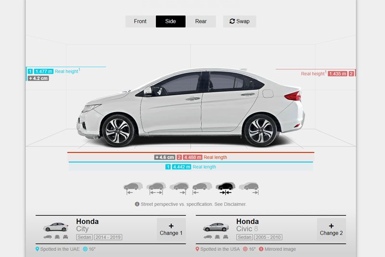Switch to the Rear view tab
385x257 pixels.
(x=201, y=22)
